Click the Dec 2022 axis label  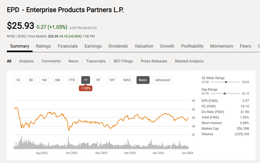[x=101, y=153]
